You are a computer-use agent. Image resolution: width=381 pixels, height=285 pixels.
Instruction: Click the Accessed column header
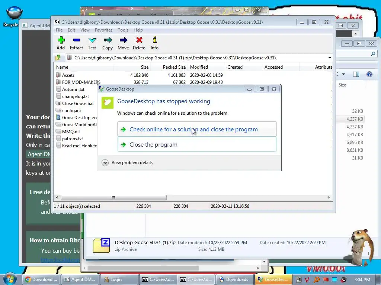coord(281,67)
